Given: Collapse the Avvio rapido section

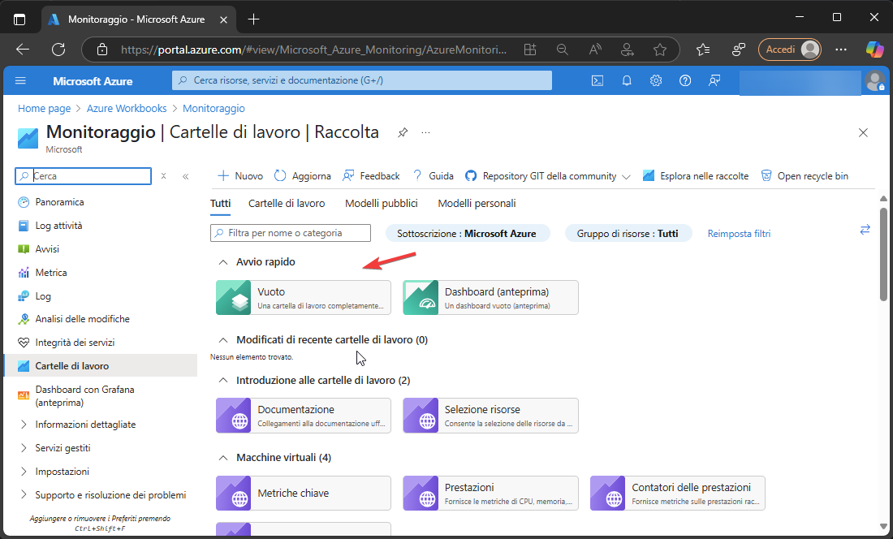Looking at the screenshot, I should [222, 262].
